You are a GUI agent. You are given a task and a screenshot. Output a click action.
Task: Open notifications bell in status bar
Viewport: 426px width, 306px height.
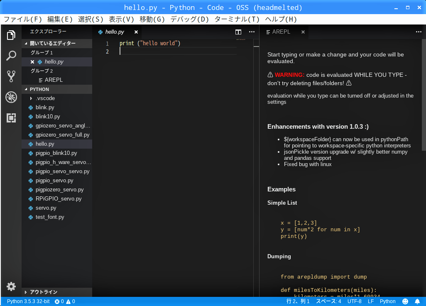tap(417, 301)
